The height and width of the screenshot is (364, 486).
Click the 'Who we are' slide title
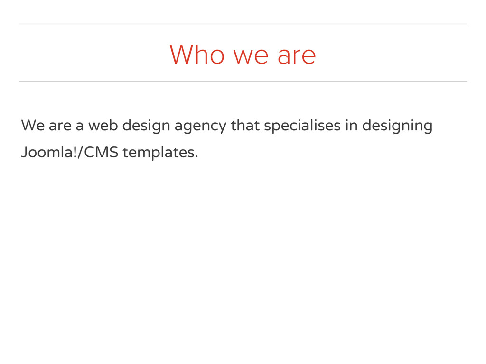tap(243, 55)
